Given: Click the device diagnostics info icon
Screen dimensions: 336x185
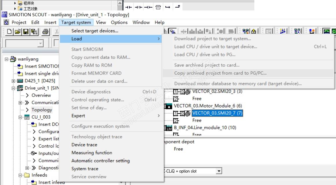Looking at the screenshot, I should coord(297,31).
